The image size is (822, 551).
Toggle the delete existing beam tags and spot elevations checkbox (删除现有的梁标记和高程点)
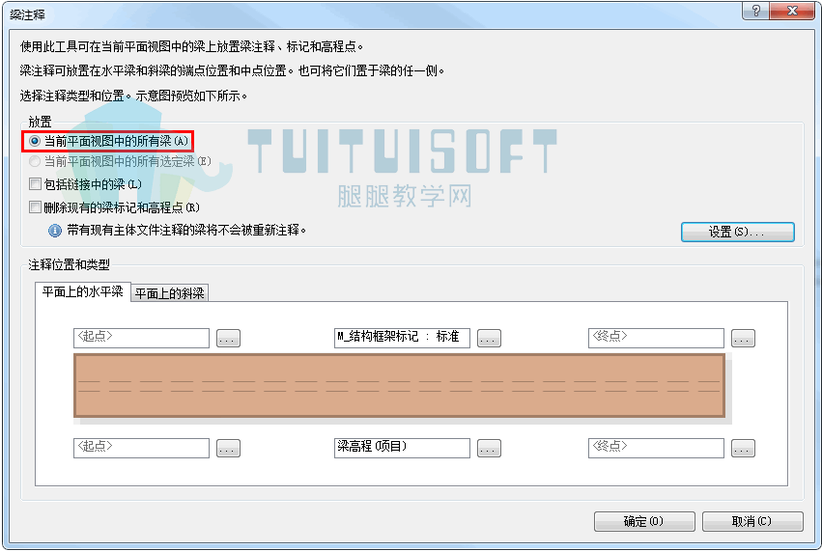35,207
